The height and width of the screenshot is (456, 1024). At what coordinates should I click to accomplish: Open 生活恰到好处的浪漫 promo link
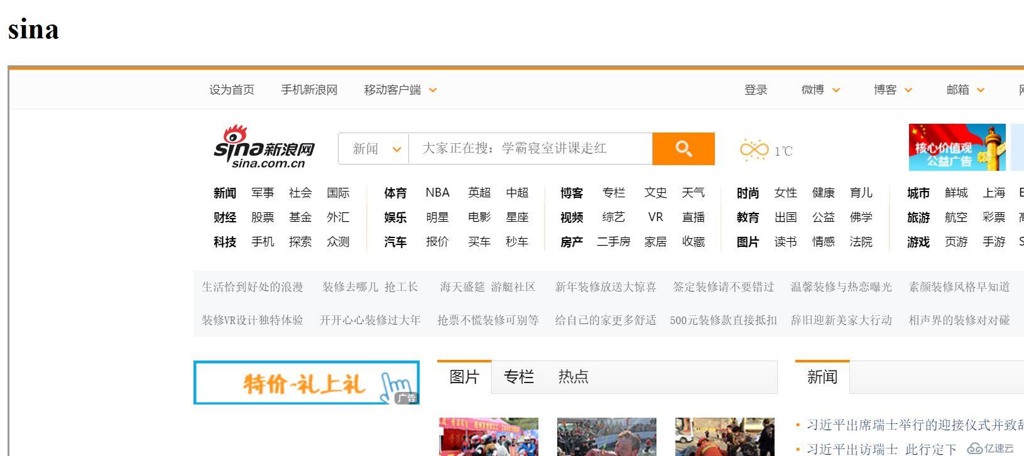coord(253,287)
